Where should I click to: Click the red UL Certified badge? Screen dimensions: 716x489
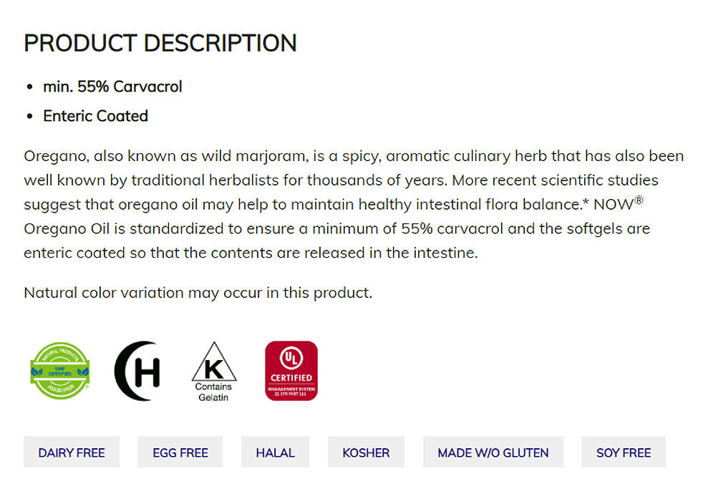point(291,370)
